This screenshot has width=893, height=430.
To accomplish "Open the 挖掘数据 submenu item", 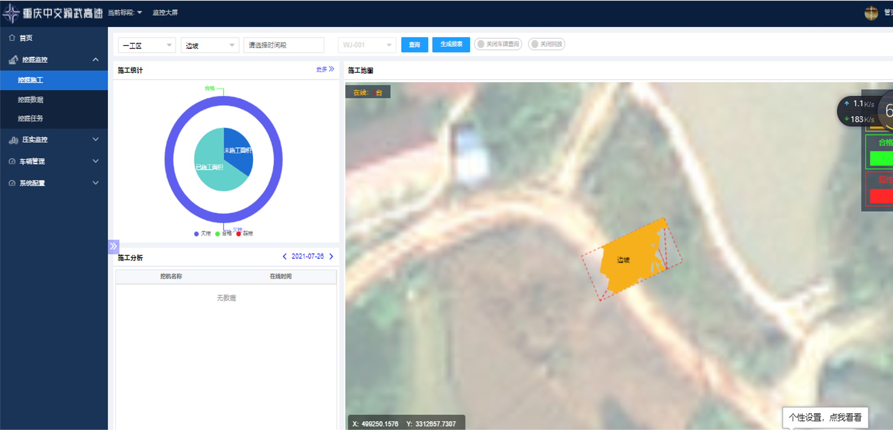I will 31,100.
